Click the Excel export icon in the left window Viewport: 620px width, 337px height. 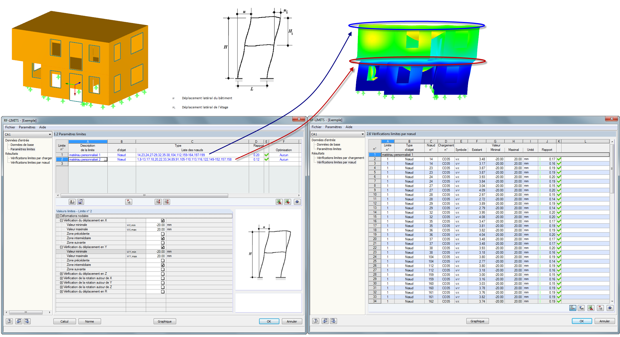tap(279, 202)
